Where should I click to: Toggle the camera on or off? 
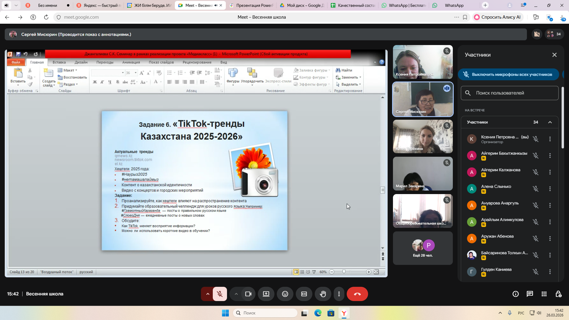248,294
